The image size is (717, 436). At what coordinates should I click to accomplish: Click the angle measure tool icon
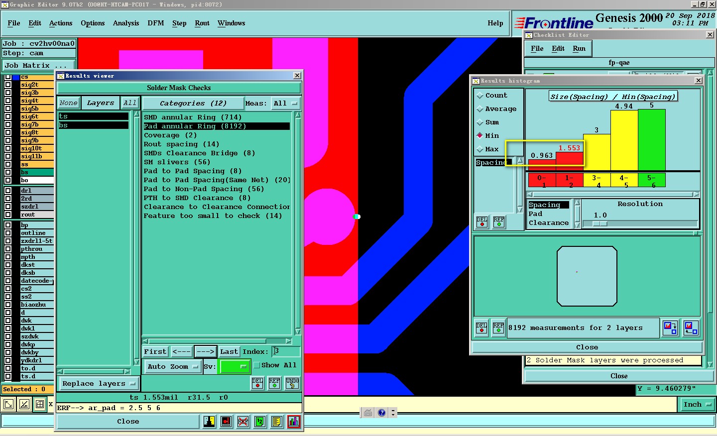(24, 404)
